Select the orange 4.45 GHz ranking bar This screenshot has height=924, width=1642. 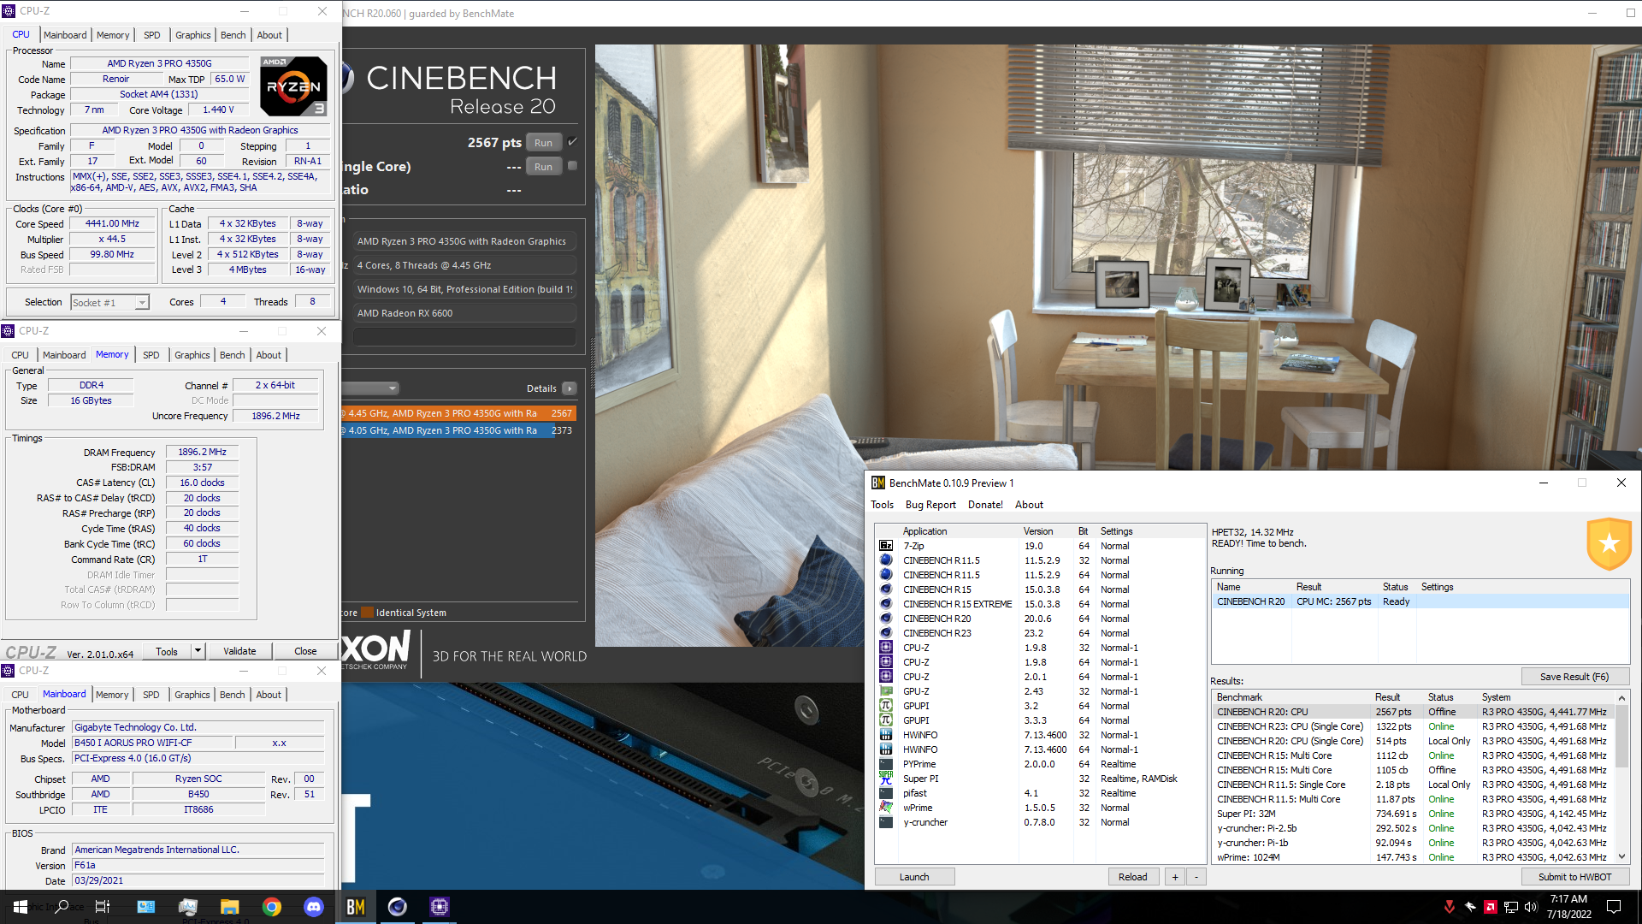click(x=458, y=413)
